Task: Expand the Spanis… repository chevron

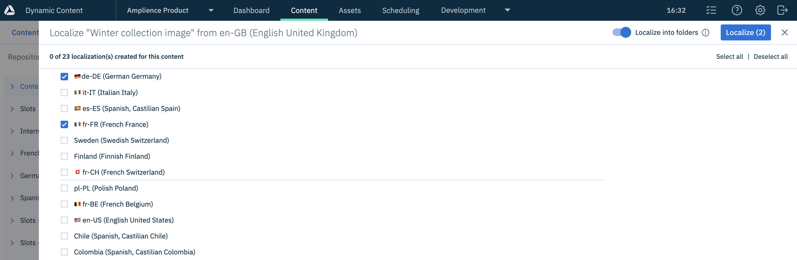Action: pos(12,198)
